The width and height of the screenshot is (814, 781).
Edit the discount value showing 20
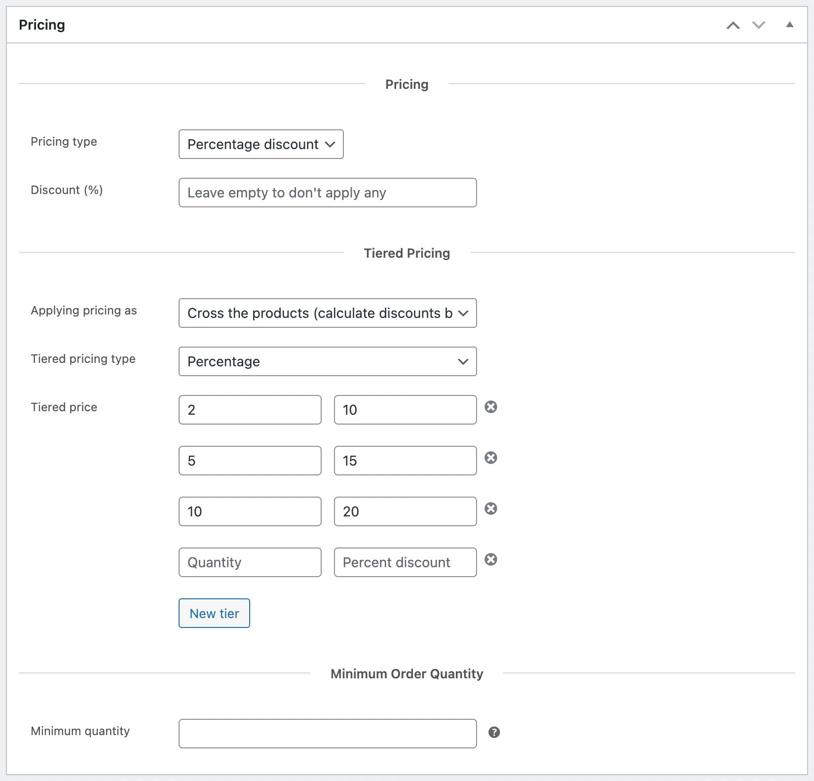(405, 511)
